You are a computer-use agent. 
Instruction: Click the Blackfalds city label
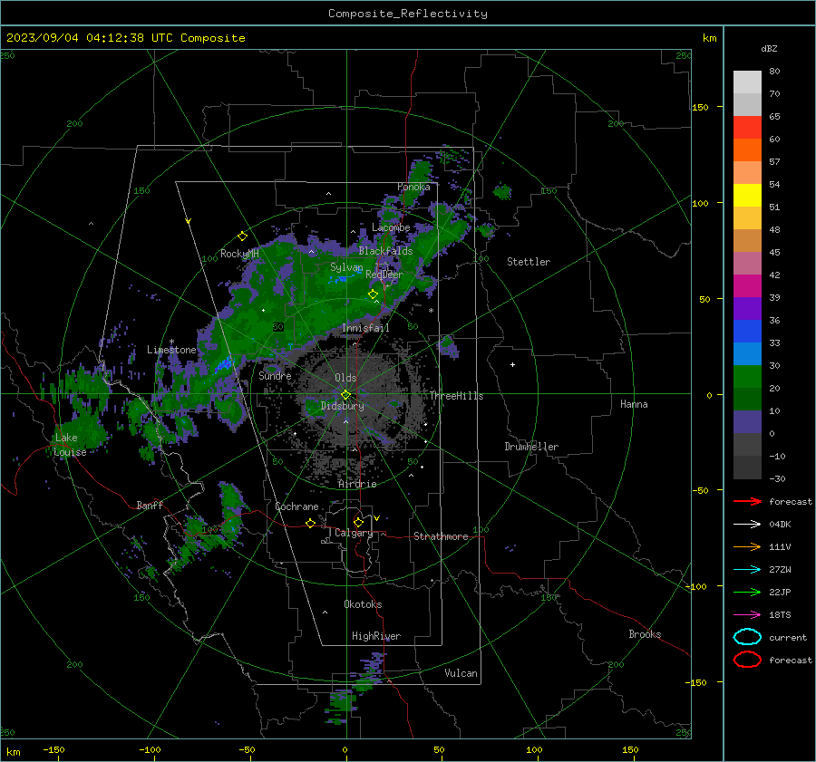click(385, 251)
